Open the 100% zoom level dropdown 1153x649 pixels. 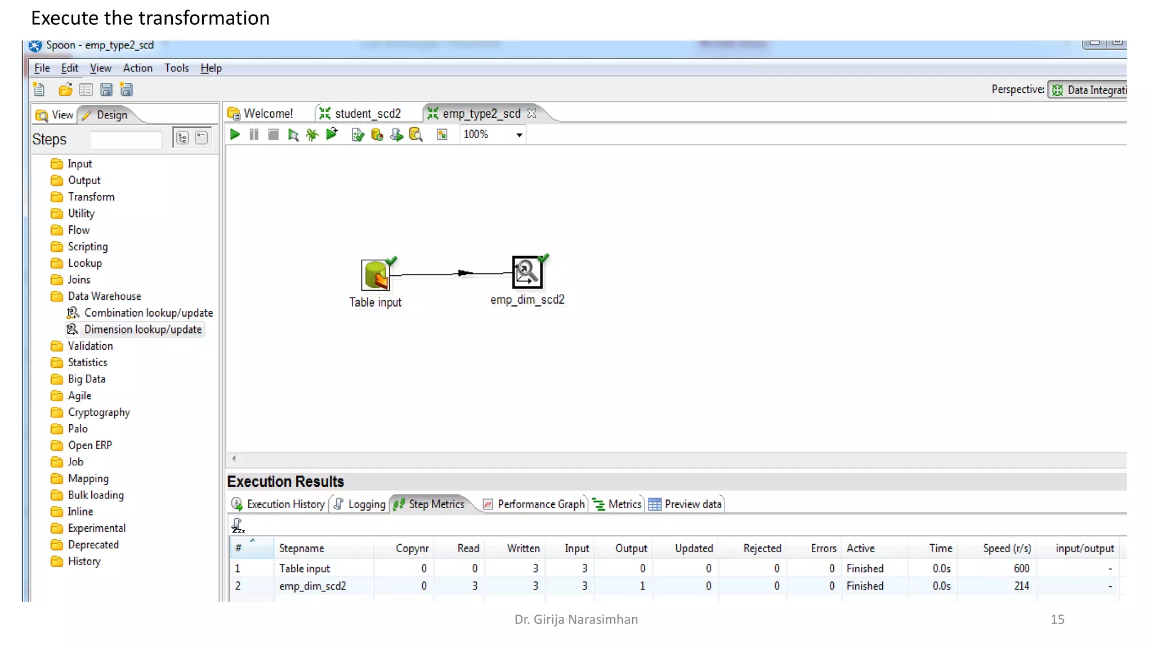coord(519,135)
